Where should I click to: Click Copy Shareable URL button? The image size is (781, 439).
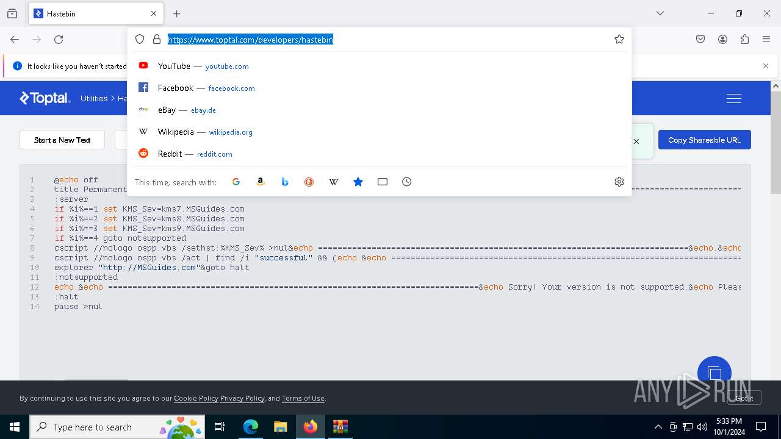click(705, 140)
